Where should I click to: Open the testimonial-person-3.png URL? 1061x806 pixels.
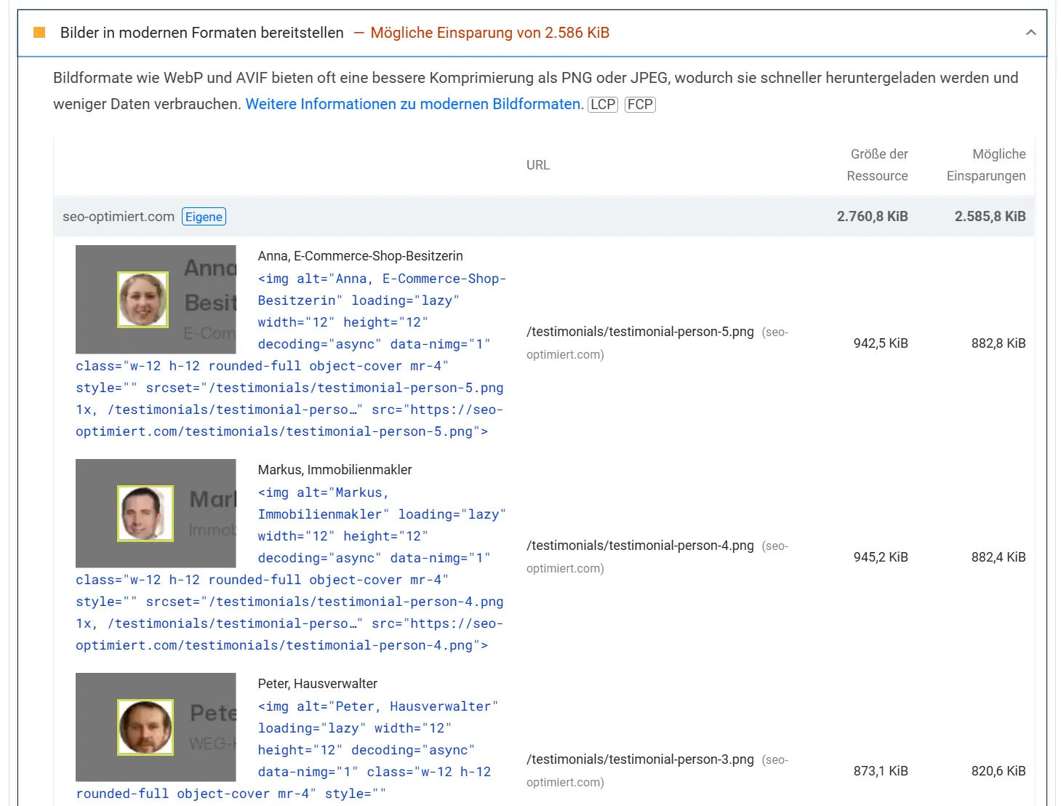coord(640,759)
